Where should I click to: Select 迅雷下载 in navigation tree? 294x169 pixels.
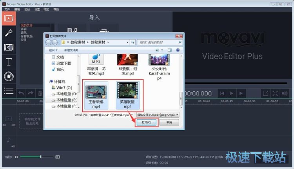[61, 63]
